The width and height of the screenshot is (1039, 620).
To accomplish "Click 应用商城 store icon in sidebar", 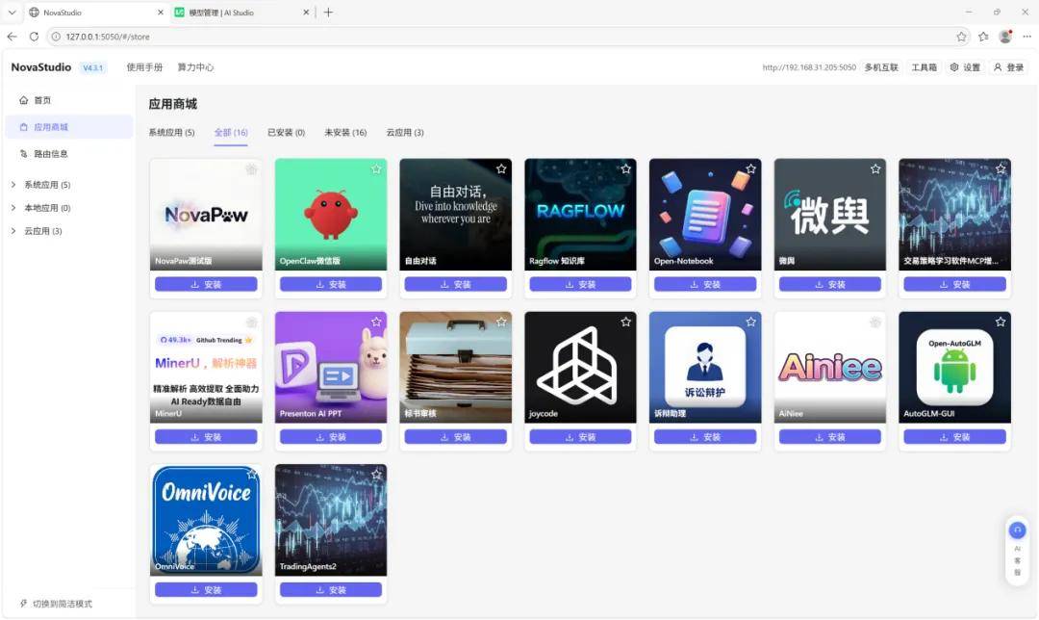I will coord(24,127).
